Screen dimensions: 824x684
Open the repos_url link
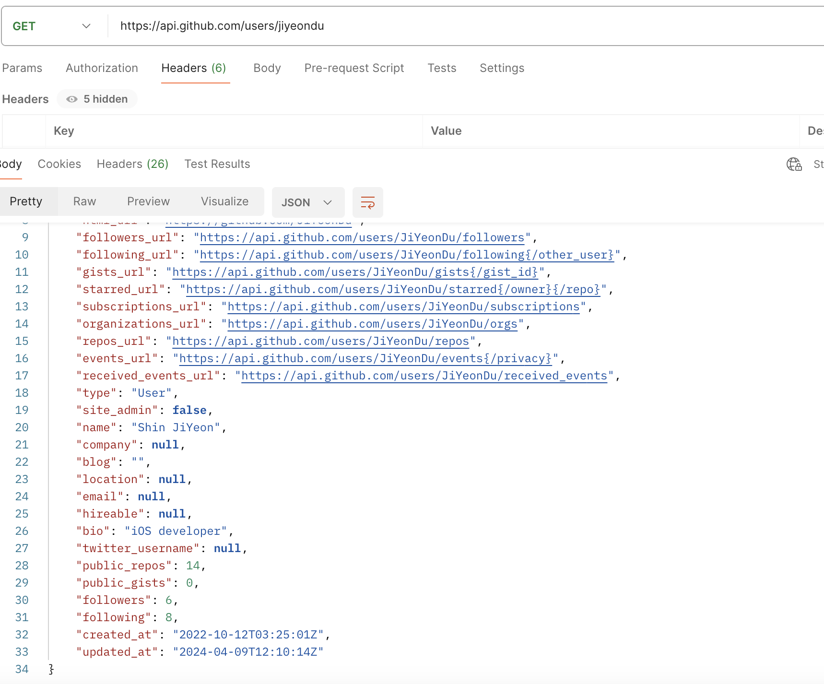pos(320,341)
